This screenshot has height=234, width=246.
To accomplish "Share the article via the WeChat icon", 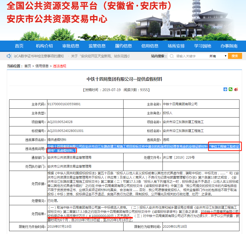I will pos(231,89).
